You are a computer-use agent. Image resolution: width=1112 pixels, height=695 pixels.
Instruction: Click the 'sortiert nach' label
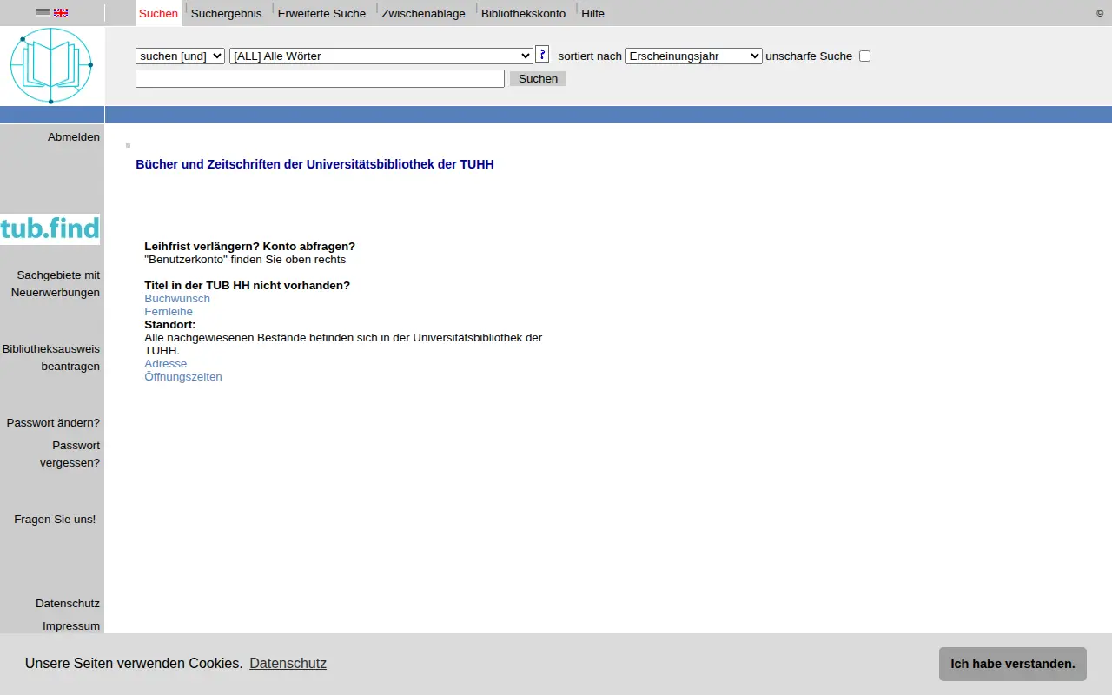pyautogui.click(x=590, y=56)
